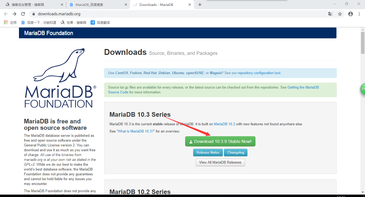Image resolution: width=365 pixels, height=197 pixels.
Task: Select the Downloads - MariaDB tab
Action: (x=162, y=5)
